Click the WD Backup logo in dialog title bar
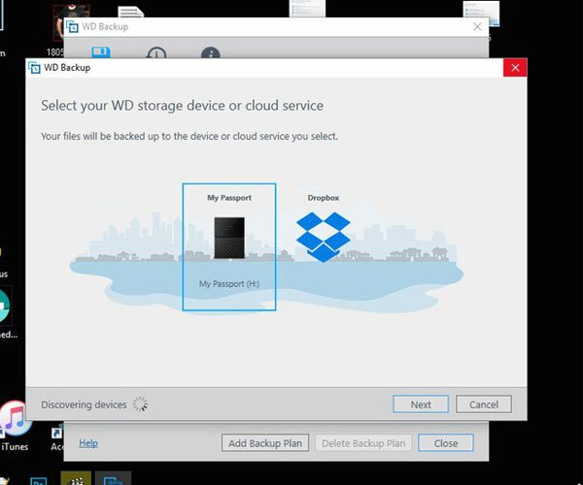The width and height of the screenshot is (583, 485). (35, 68)
